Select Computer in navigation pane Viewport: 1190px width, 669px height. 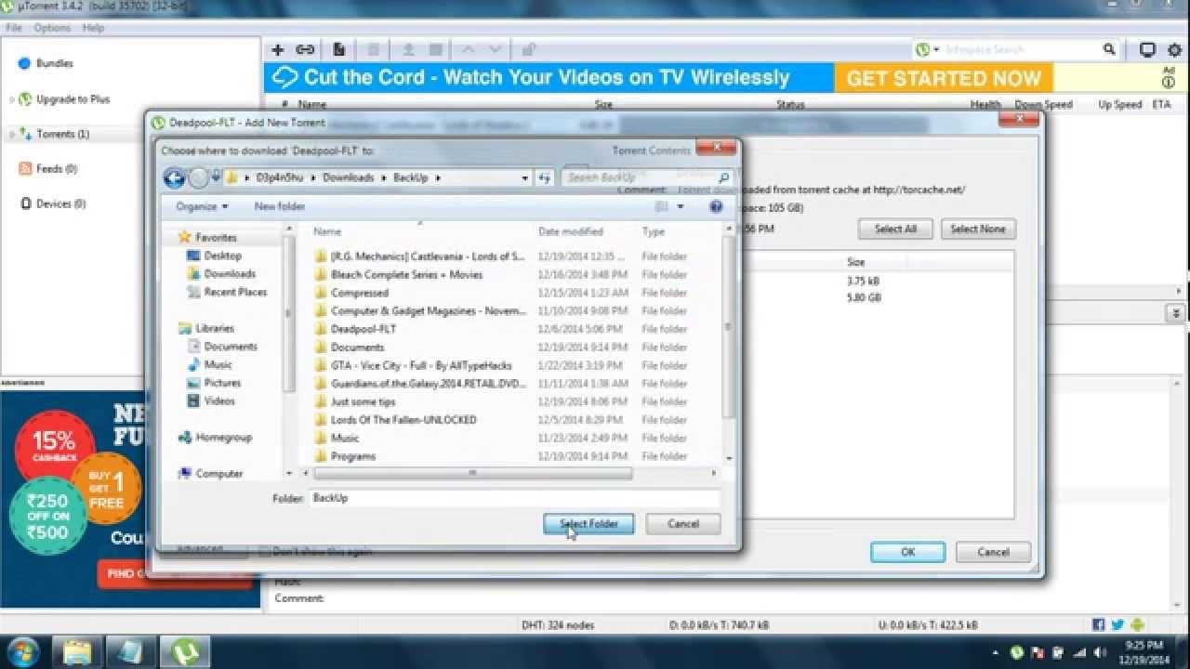coord(218,474)
